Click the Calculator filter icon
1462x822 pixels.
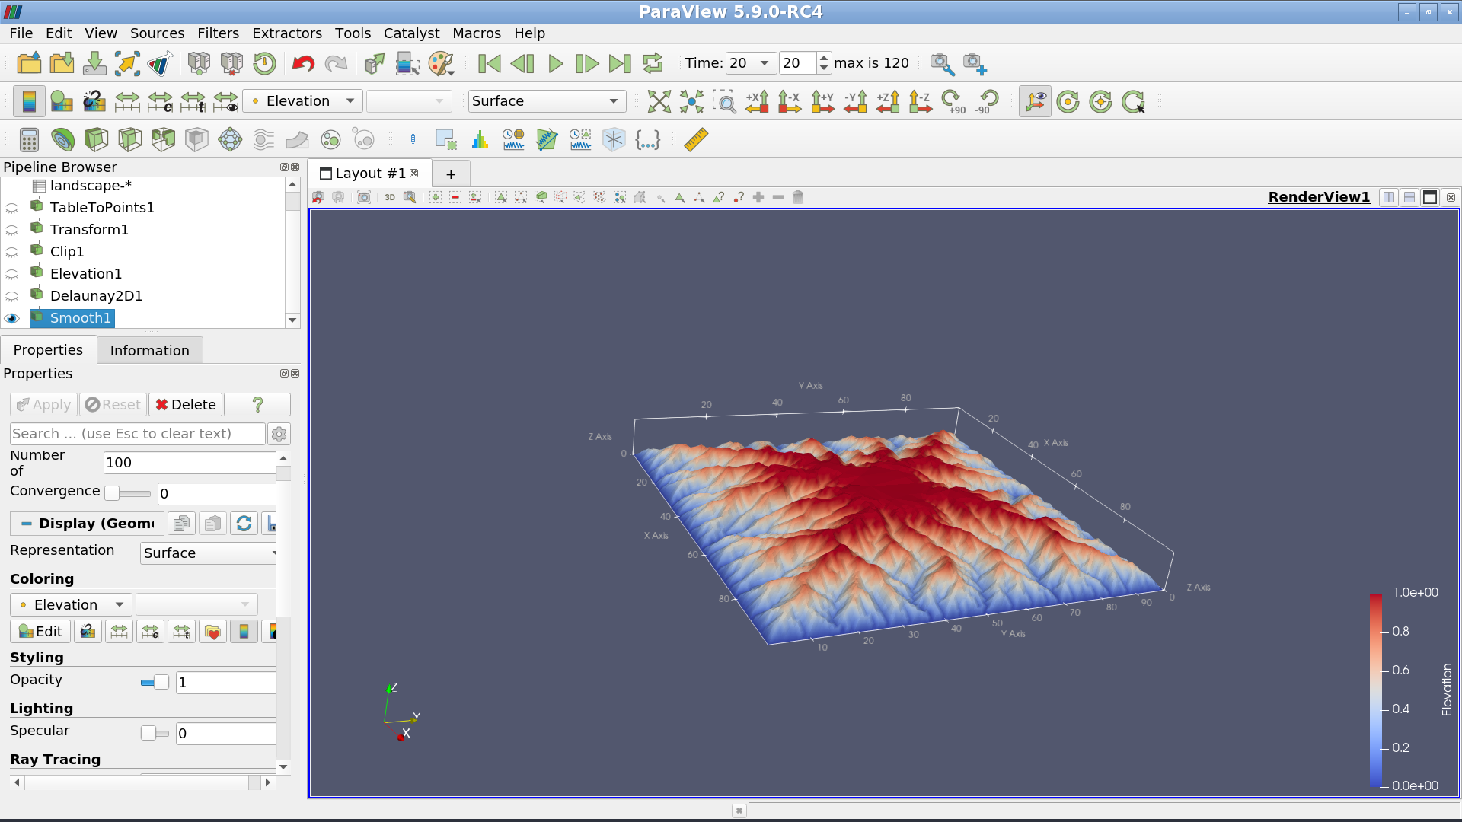tap(29, 140)
